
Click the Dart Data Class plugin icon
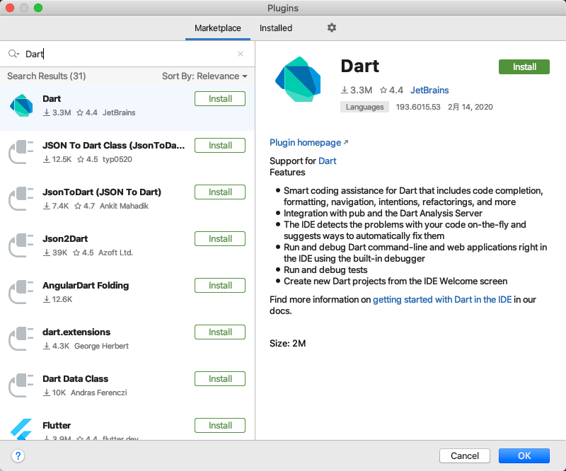21,385
